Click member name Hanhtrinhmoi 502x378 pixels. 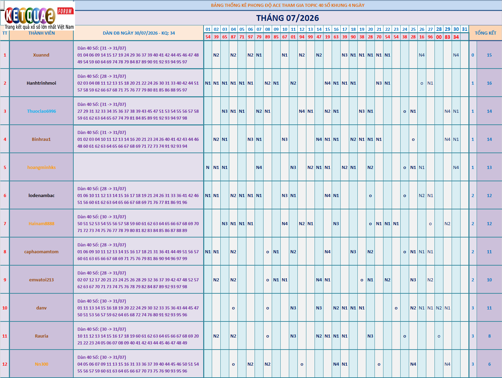click(x=41, y=83)
